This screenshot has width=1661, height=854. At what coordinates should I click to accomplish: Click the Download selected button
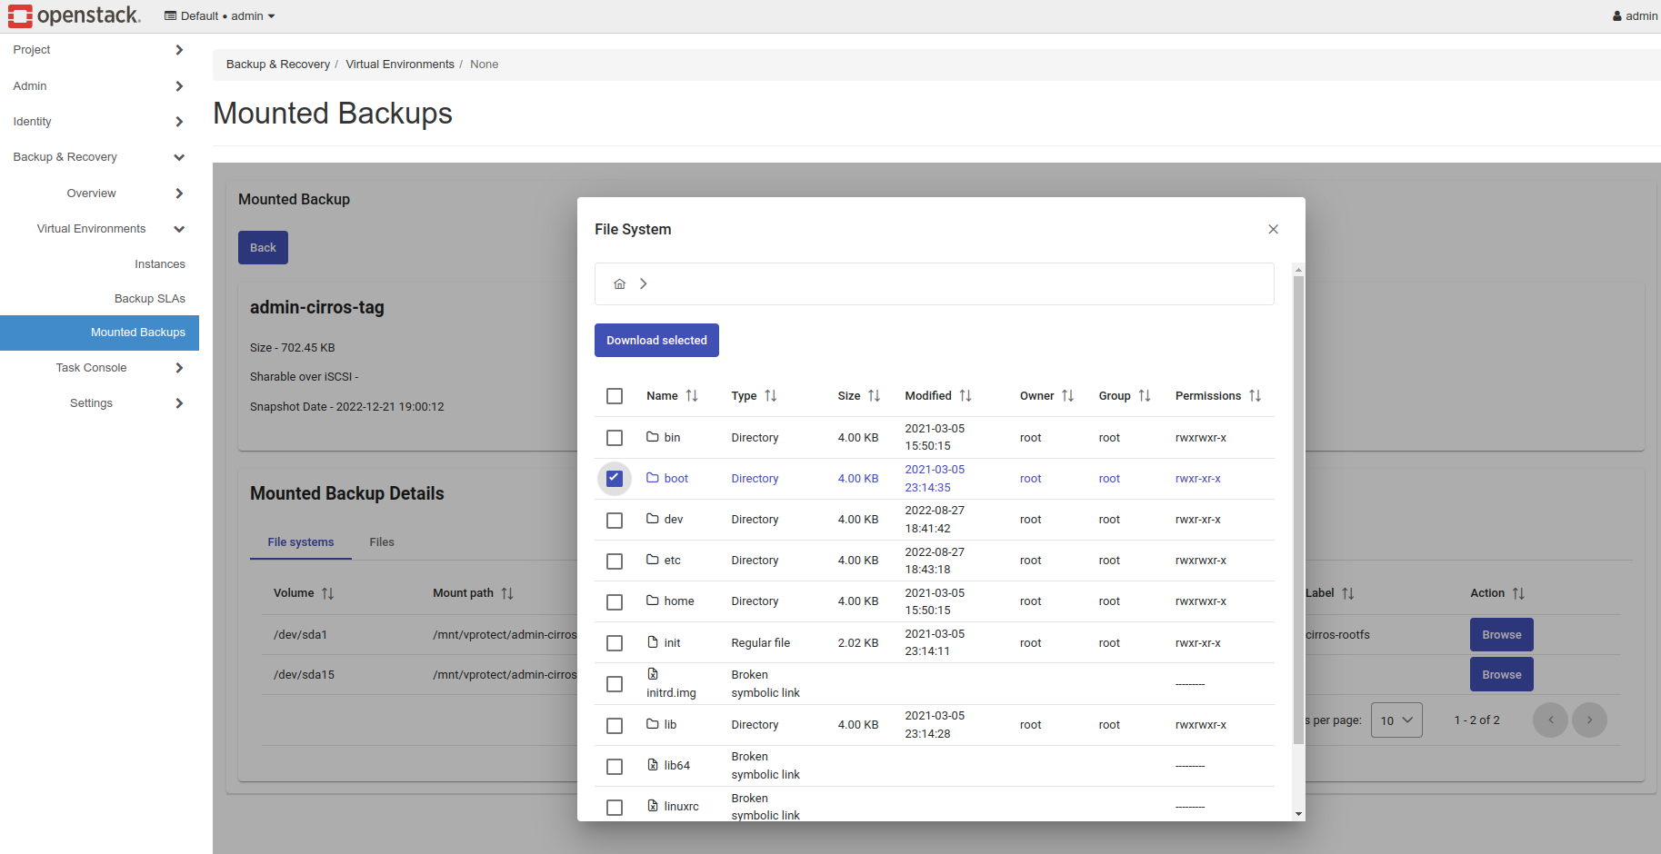tap(656, 341)
